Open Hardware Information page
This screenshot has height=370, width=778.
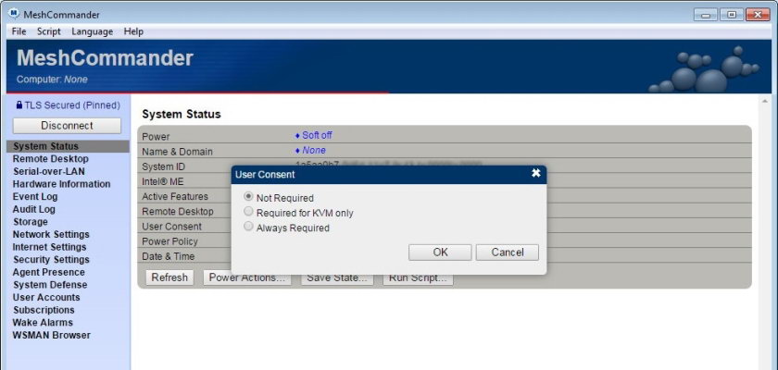[61, 184]
